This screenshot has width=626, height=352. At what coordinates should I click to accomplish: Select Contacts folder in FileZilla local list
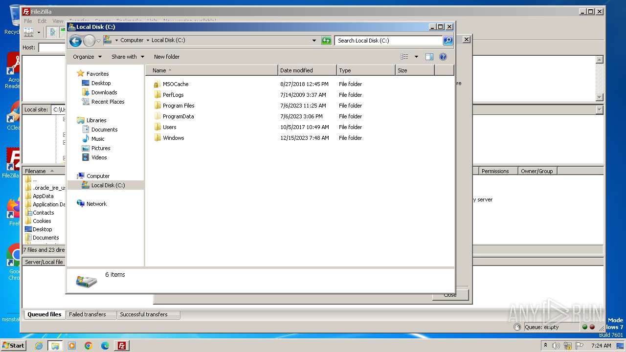tap(43, 213)
